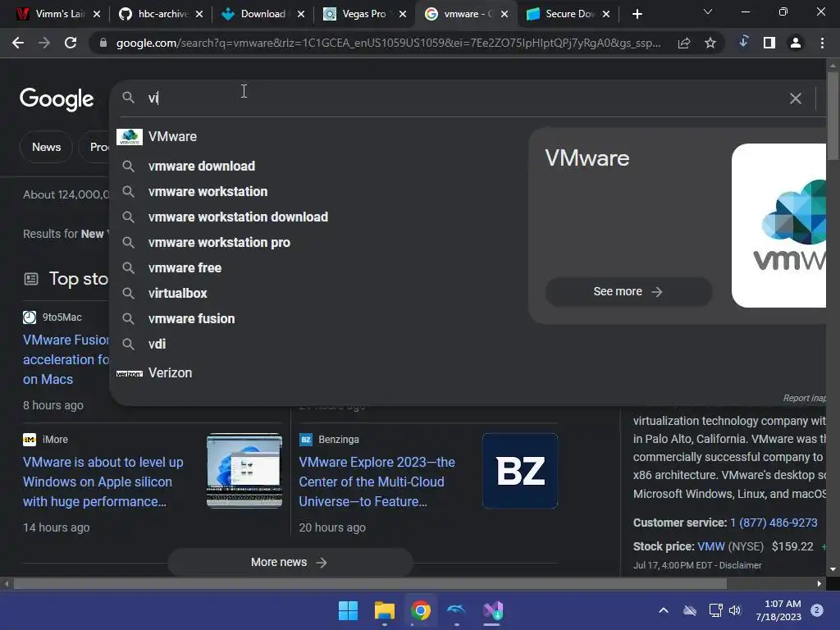Click Chrome icon in taskbar

tap(421, 610)
